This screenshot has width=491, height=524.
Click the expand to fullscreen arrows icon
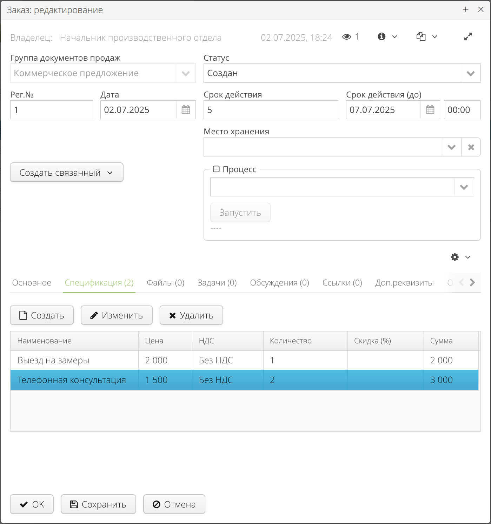[x=468, y=36]
